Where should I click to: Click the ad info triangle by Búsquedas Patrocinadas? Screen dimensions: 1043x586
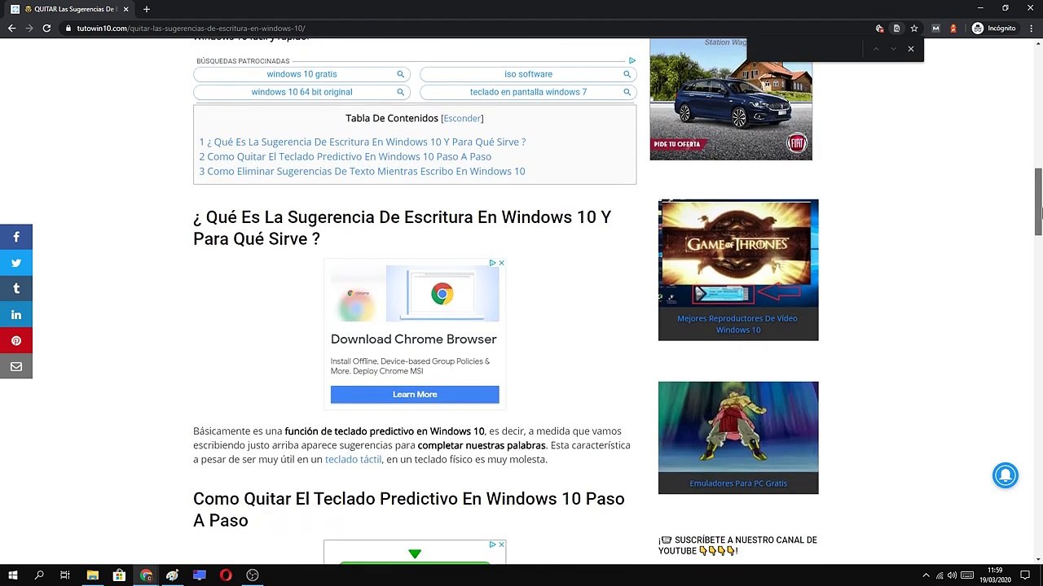(632, 61)
